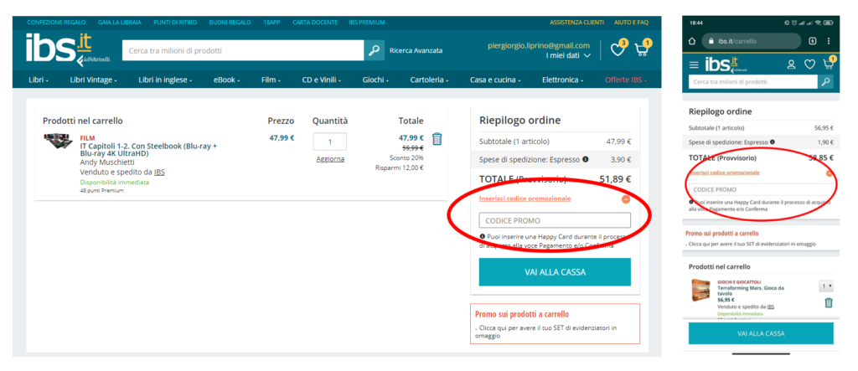Open BUONI REGALO link
Screen dimensions: 858x371
230,23
